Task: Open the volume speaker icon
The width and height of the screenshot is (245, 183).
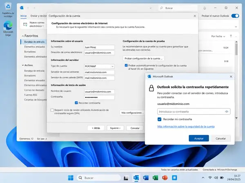Action: (216, 178)
